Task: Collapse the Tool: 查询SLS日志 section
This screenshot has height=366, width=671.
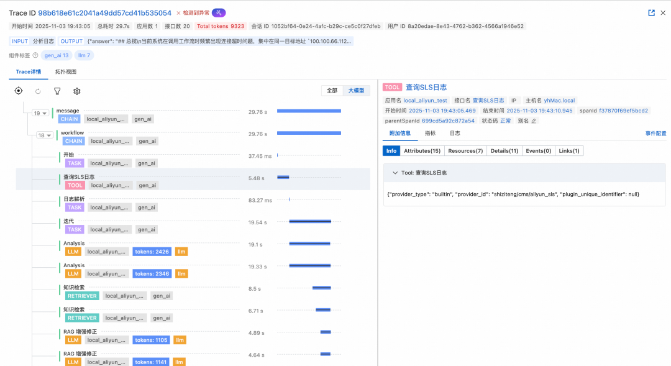Action: [395, 173]
